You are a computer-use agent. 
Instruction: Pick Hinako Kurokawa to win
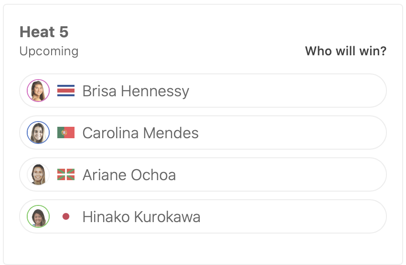coord(287,216)
